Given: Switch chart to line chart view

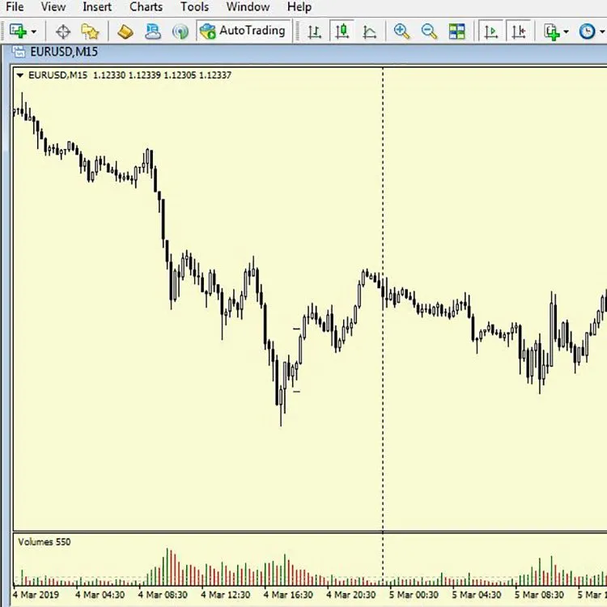Looking at the screenshot, I should point(369,32).
